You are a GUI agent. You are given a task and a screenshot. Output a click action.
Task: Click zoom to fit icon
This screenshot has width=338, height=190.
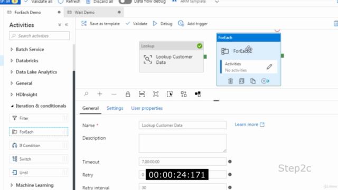pyautogui.click(x=156, y=94)
